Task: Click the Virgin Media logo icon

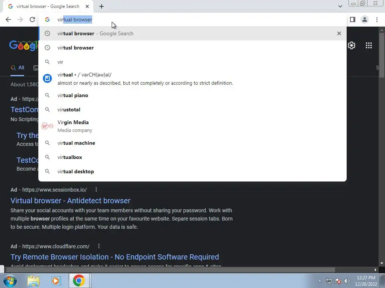Action: 47,126
